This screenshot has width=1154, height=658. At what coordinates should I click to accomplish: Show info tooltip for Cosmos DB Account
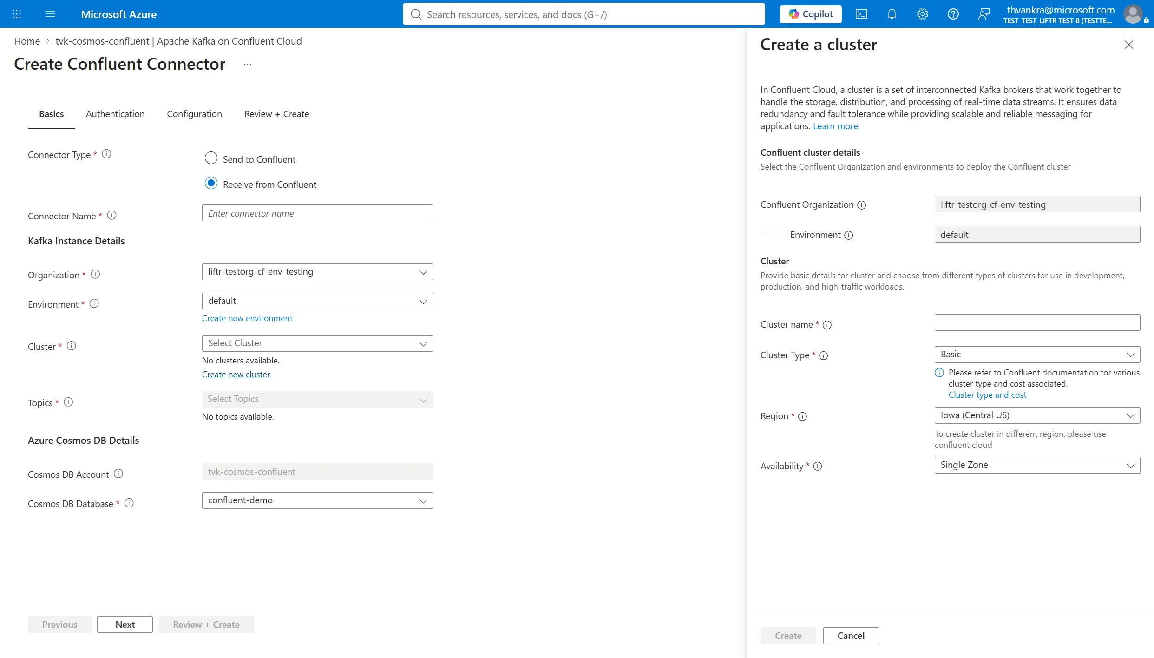click(x=118, y=474)
